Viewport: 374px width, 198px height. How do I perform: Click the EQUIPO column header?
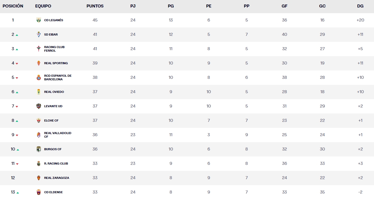43,6
